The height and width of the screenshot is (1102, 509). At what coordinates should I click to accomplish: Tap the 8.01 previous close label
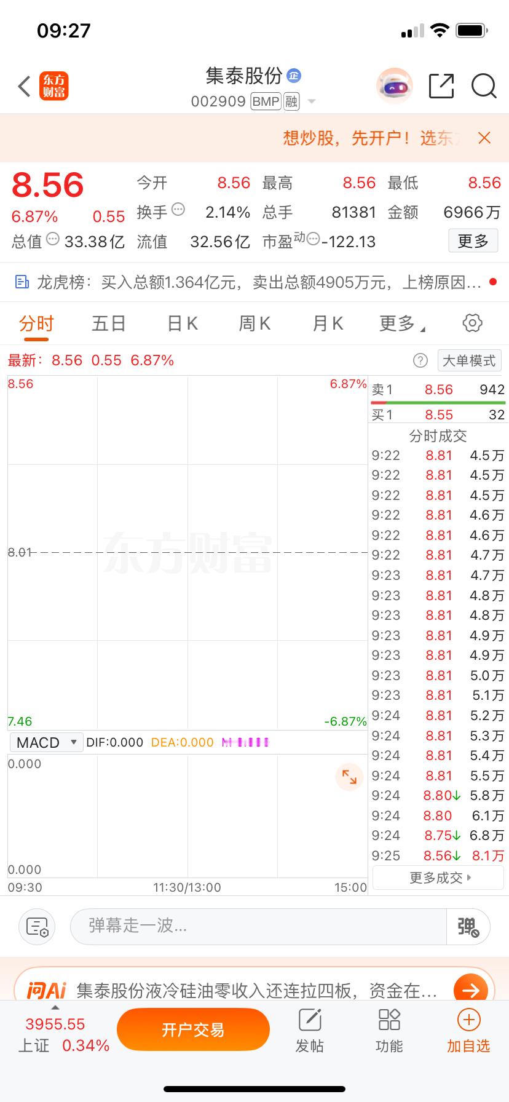[x=19, y=552]
